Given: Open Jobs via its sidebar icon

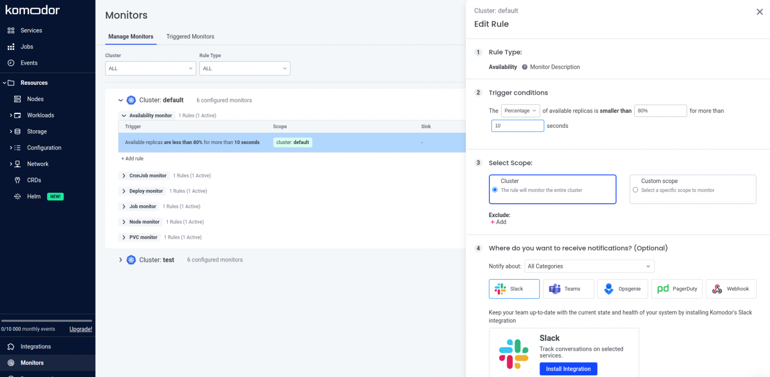Looking at the screenshot, I should tap(11, 47).
